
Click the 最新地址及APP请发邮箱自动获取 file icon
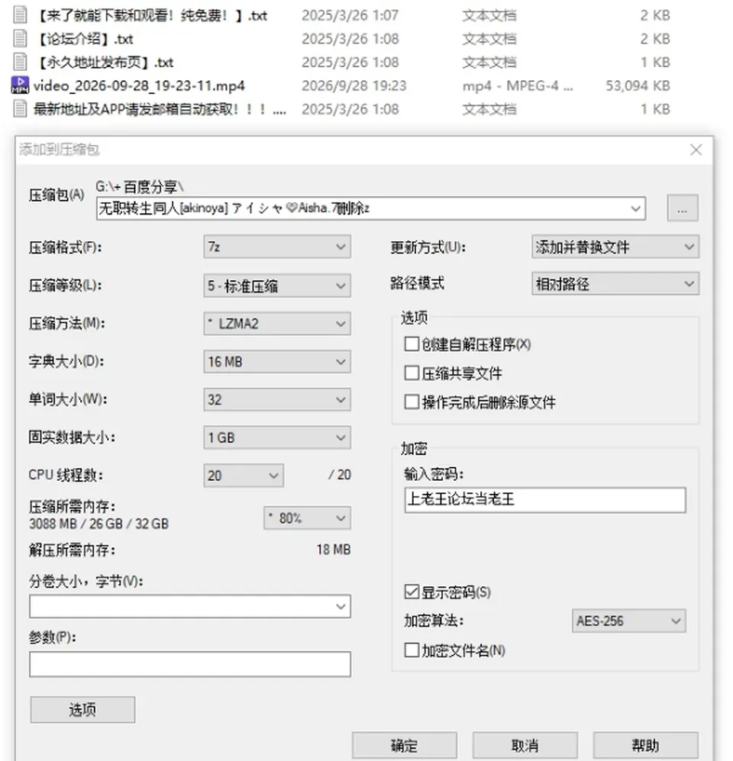pos(20,108)
